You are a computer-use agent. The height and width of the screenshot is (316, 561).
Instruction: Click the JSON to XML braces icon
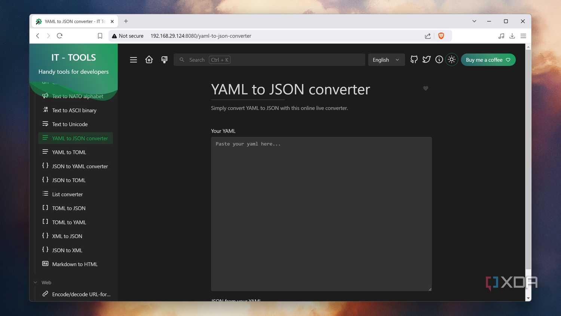point(45,249)
